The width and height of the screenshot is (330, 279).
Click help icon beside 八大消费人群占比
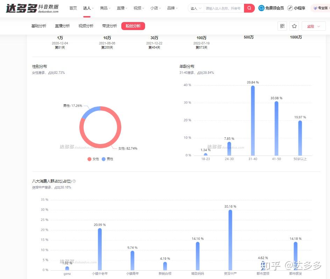point(74,181)
